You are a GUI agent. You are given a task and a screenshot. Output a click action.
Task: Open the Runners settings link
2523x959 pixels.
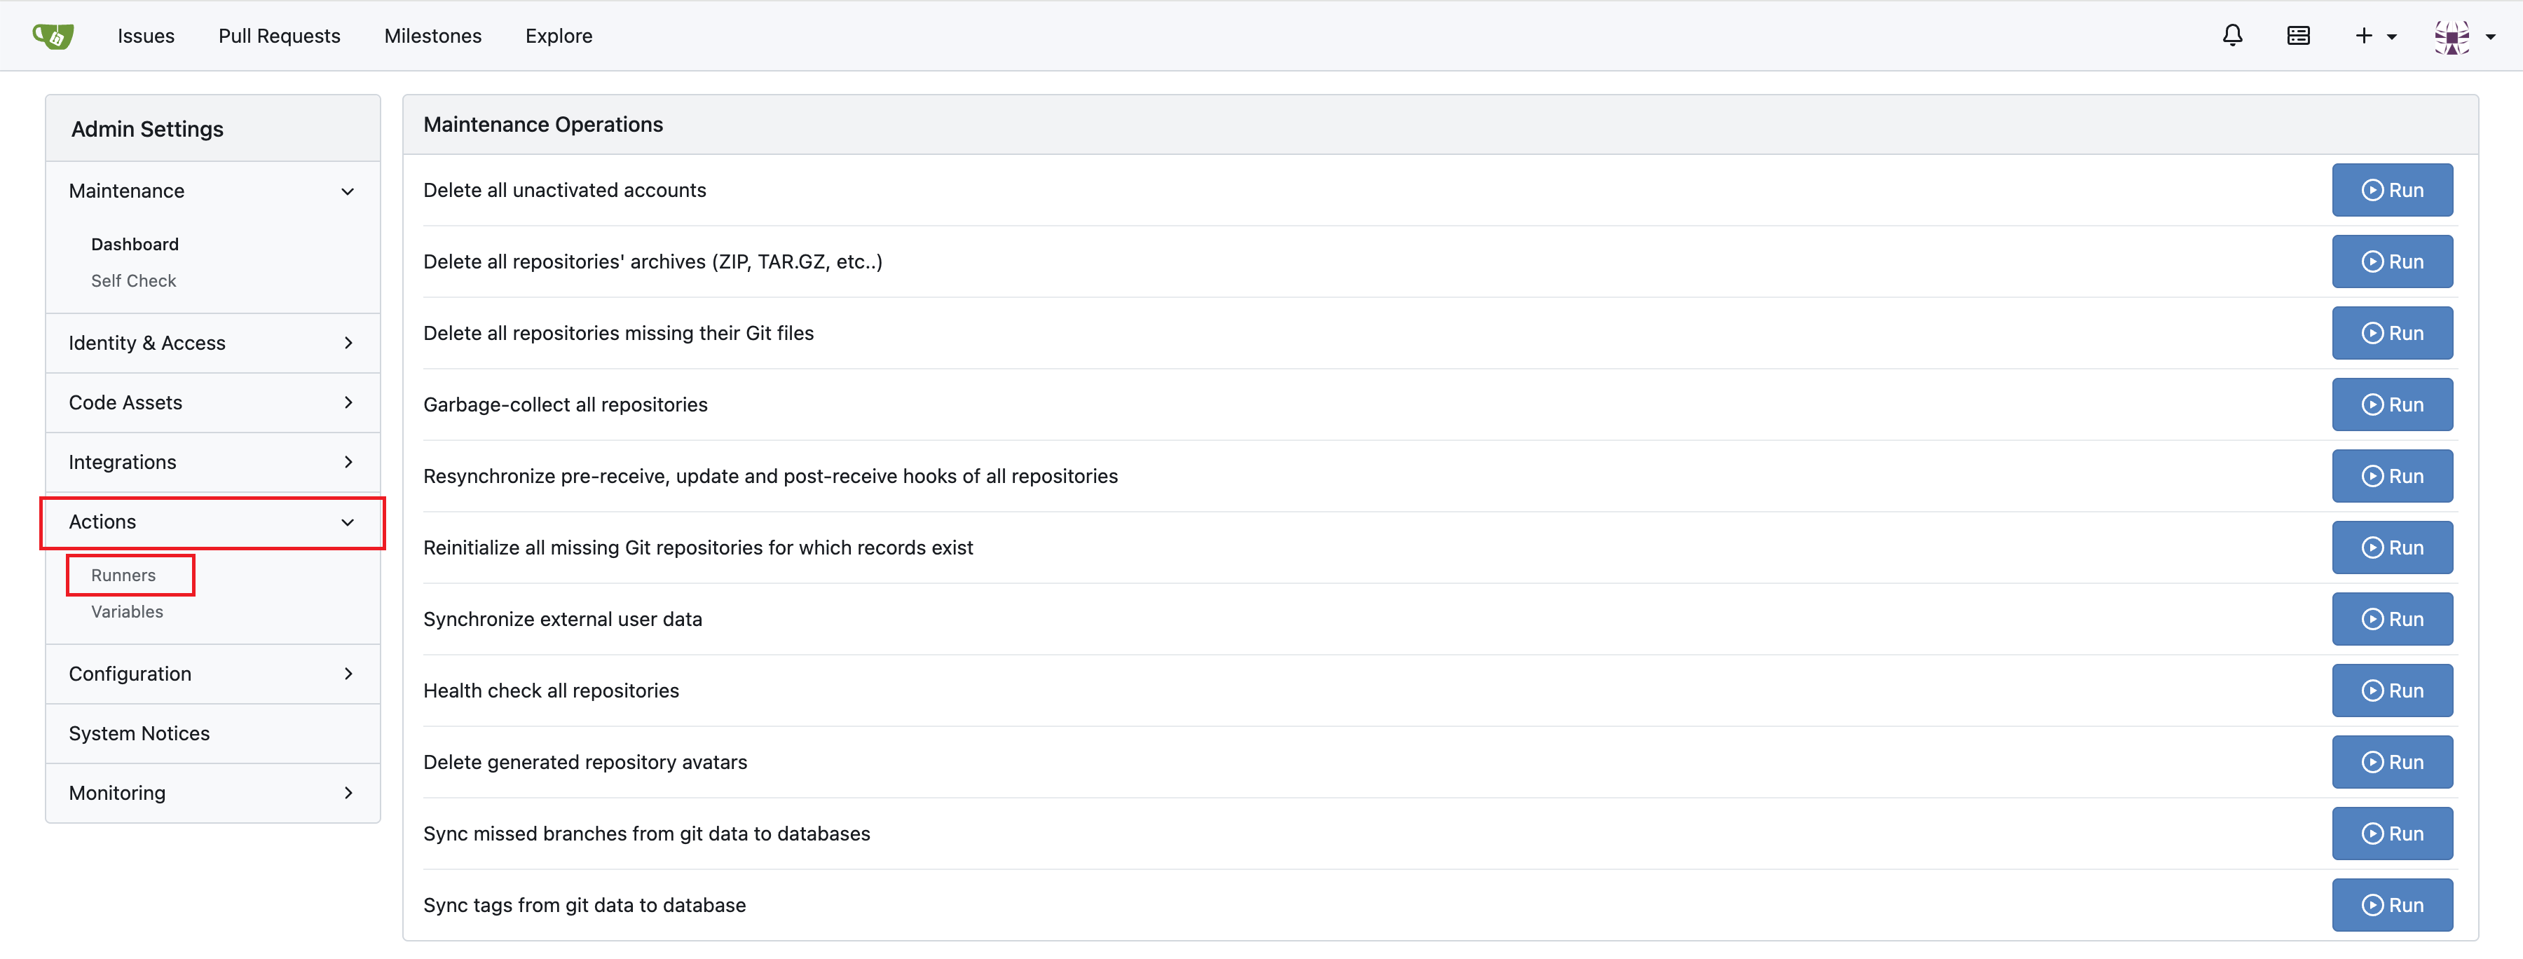click(x=123, y=575)
